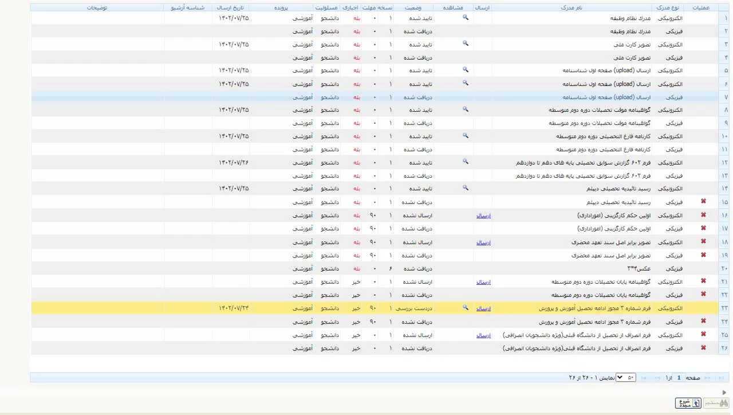Click the view magnifier in row 1 (مدرک نظام وظیفه)

pos(466,18)
